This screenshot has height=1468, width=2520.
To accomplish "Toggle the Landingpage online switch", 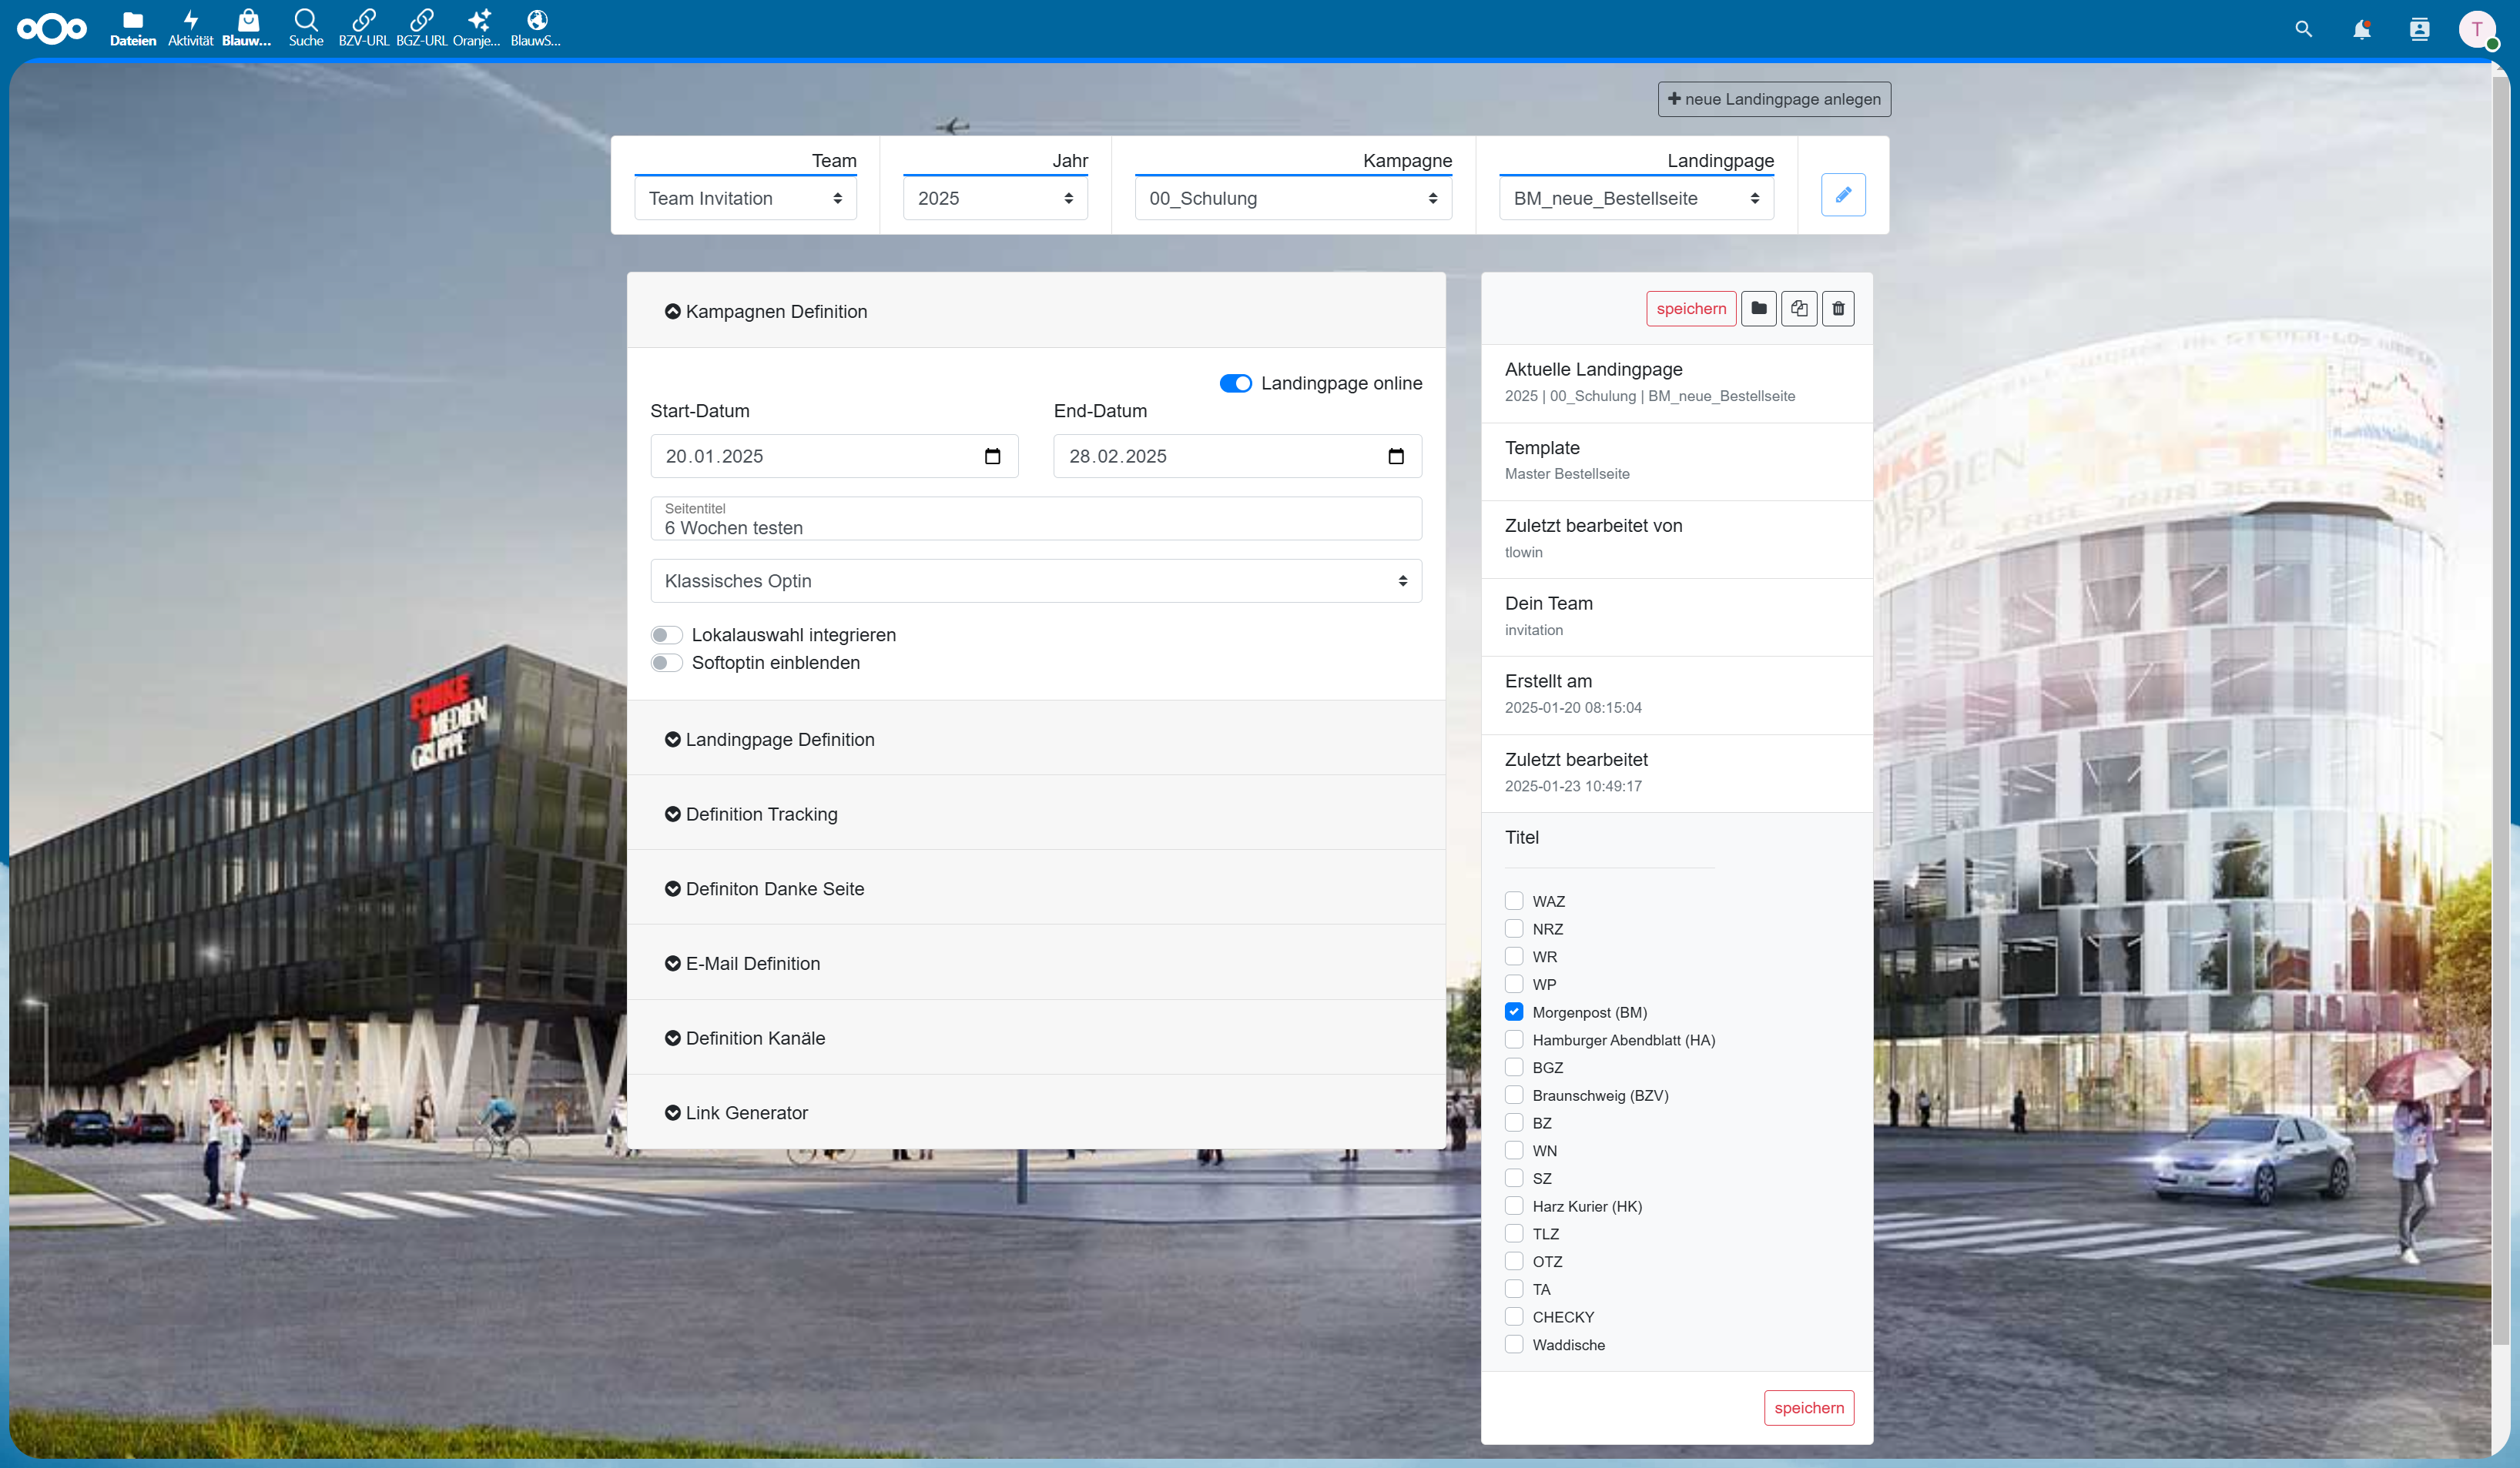I will (x=1235, y=383).
